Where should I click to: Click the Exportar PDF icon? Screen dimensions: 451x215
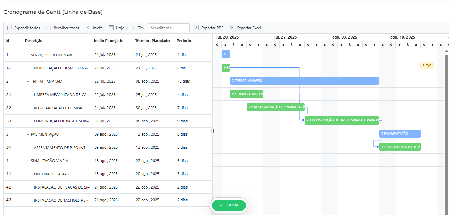(197, 28)
